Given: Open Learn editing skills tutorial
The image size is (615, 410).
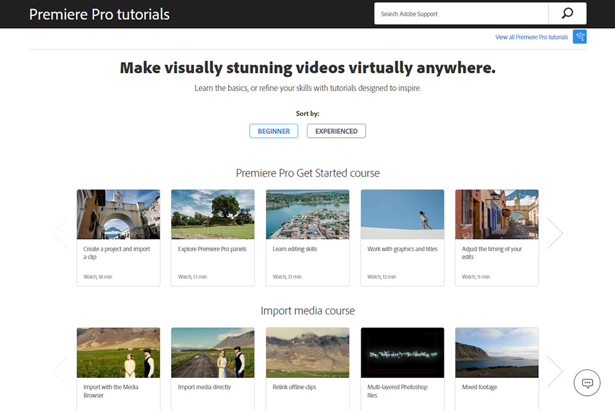Looking at the screenshot, I should pos(307,237).
